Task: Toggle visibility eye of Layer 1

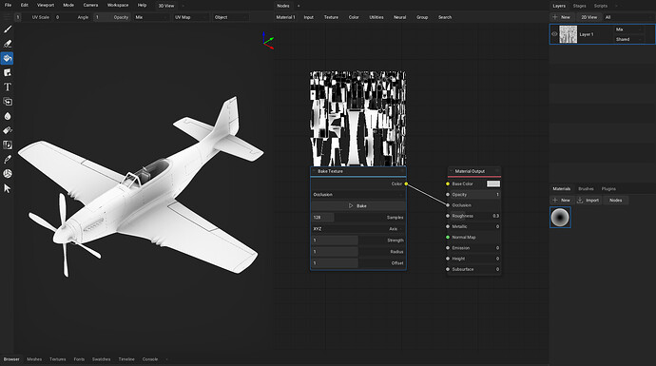Action: tap(554, 34)
